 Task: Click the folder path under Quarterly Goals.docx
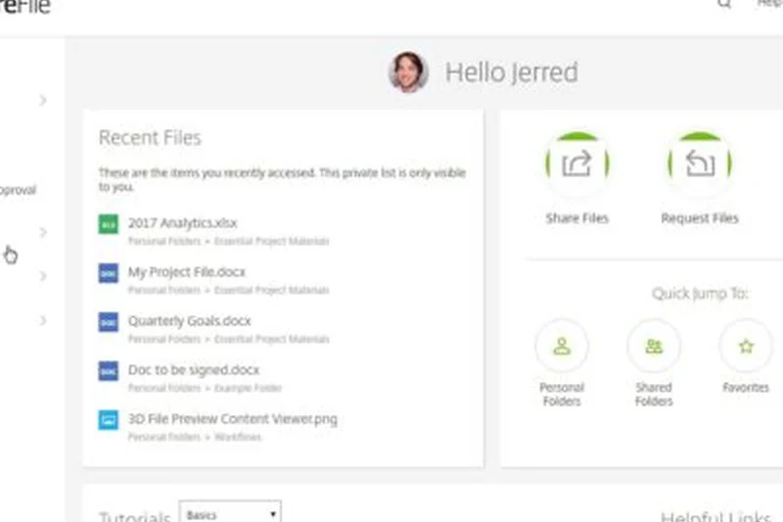click(x=229, y=339)
